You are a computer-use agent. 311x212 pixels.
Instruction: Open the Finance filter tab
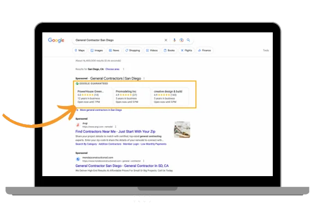(205, 51)
